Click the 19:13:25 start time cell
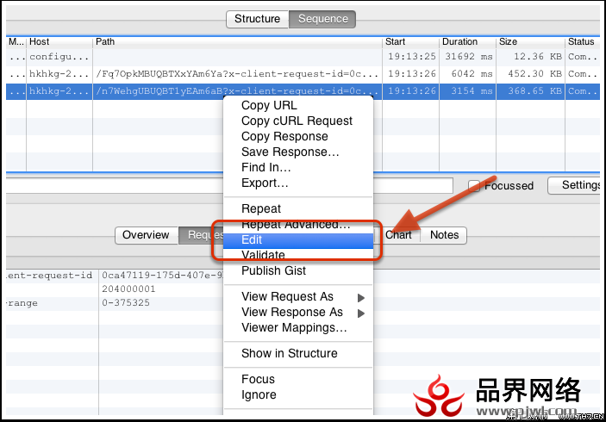The width and height of the screenshot is (606, 422). coord(412,57)
